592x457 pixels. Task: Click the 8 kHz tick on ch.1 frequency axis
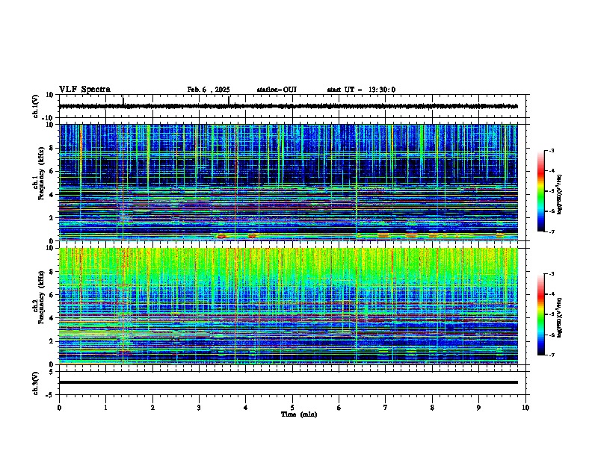(52, 148)
